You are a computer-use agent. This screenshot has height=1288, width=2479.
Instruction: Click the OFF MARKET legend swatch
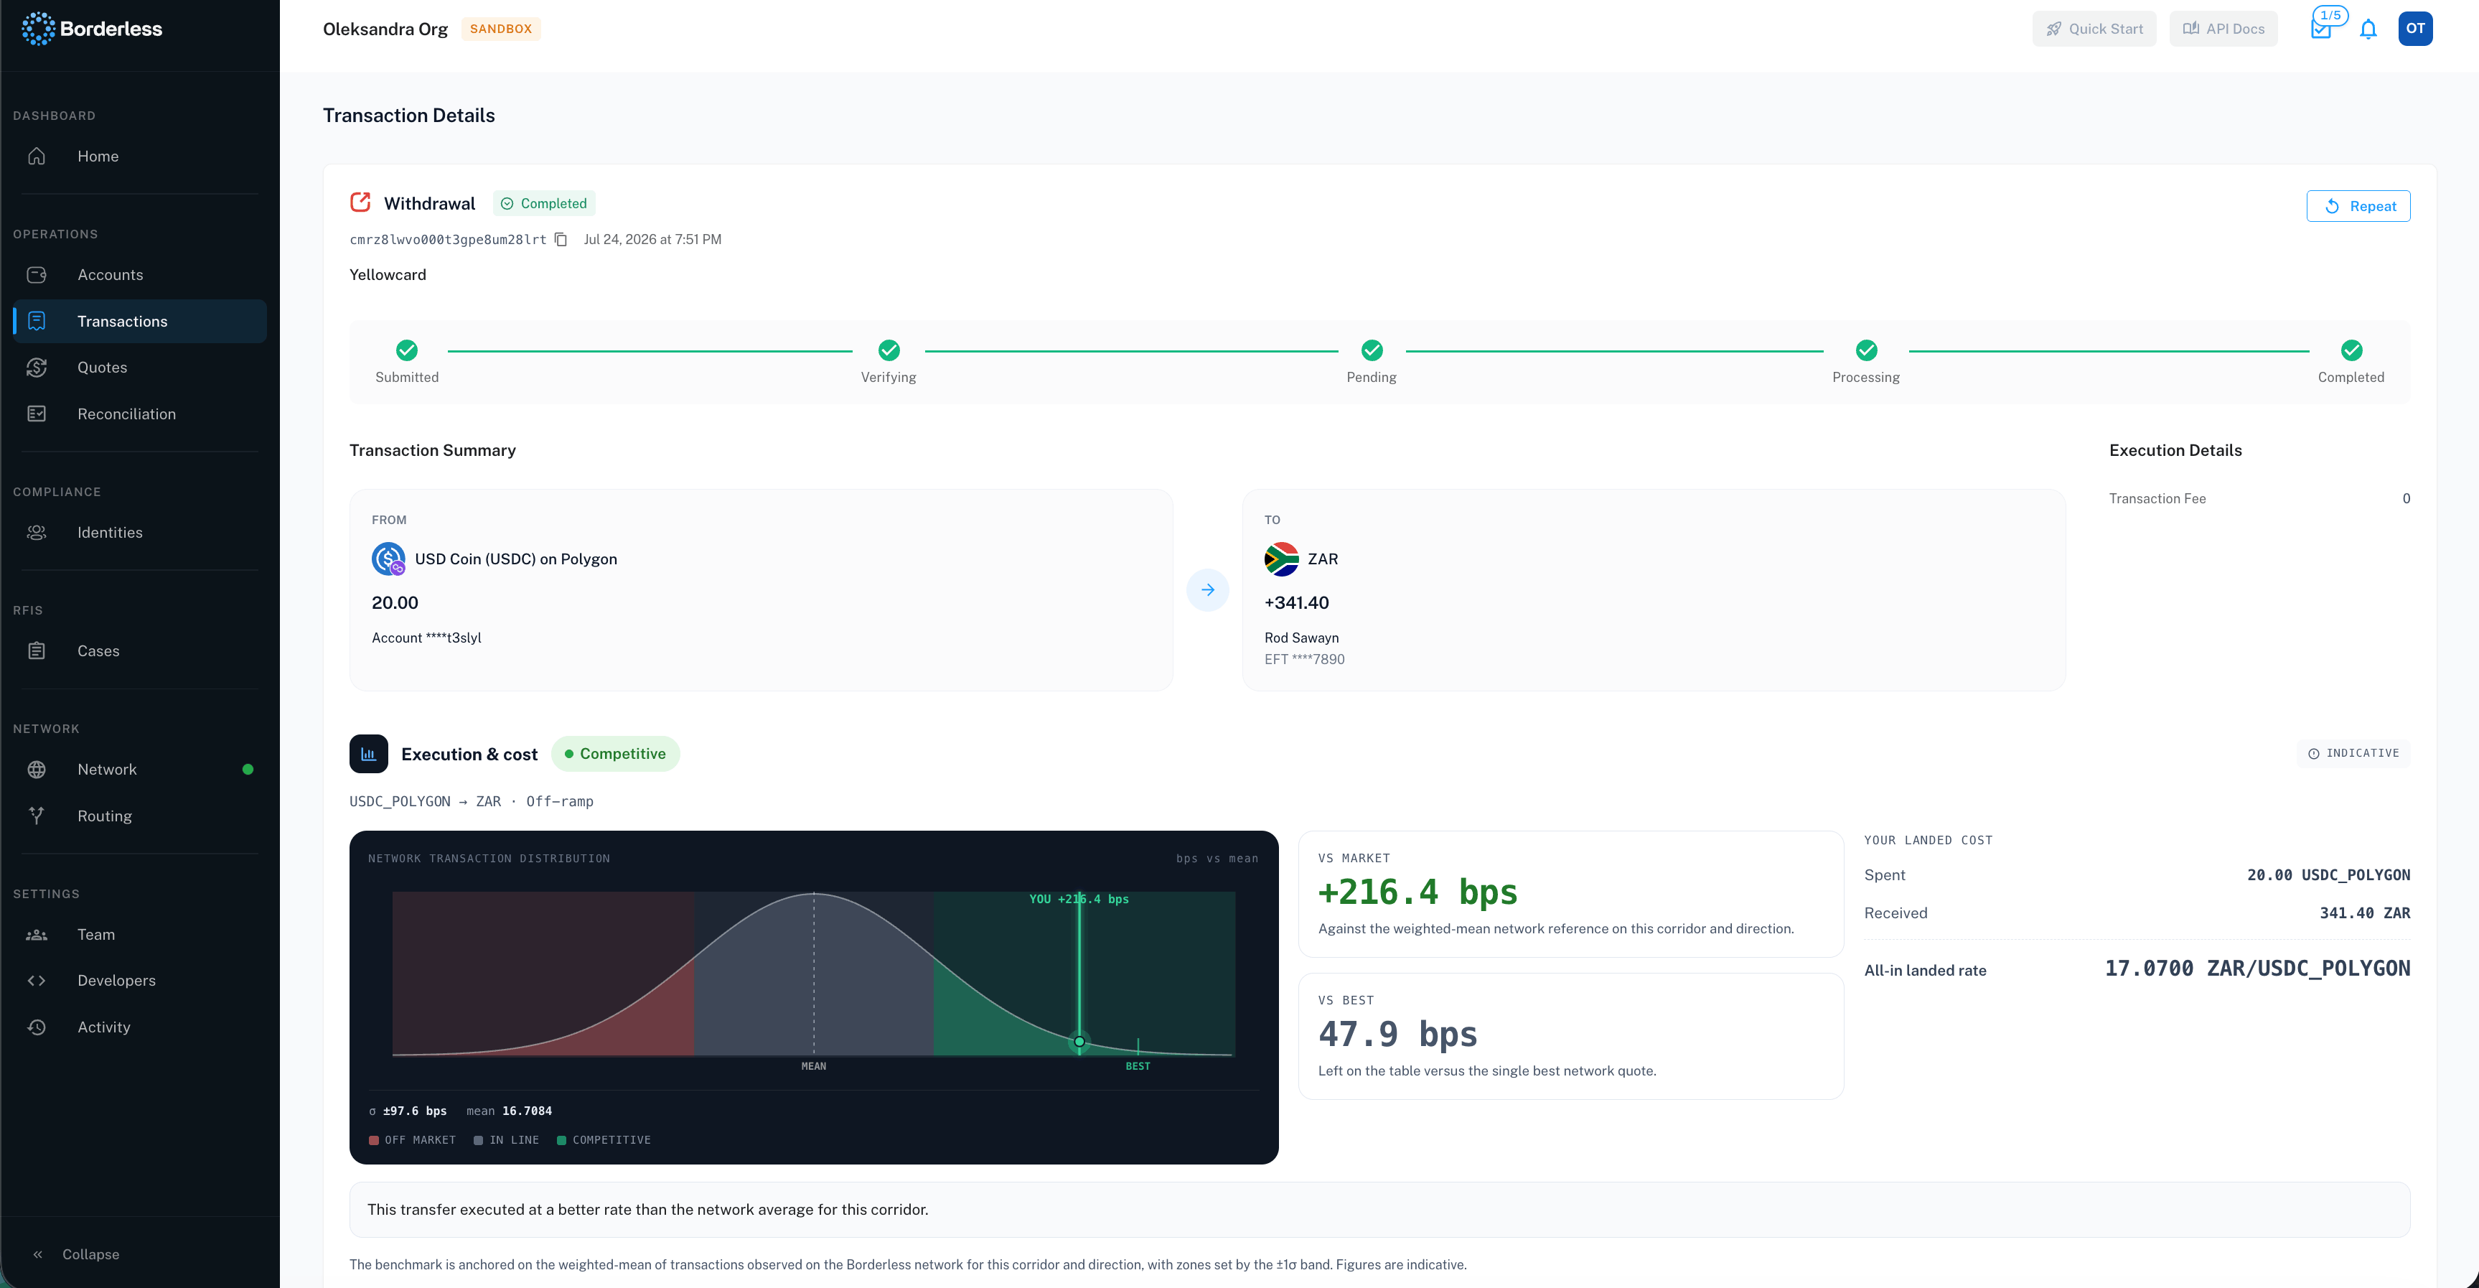tap(373, 1140)
